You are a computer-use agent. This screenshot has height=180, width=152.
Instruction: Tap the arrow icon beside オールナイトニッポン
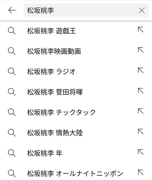141,172
